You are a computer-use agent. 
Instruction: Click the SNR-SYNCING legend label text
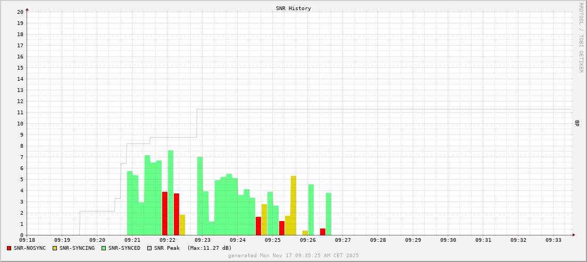click(x=77, y=248)
